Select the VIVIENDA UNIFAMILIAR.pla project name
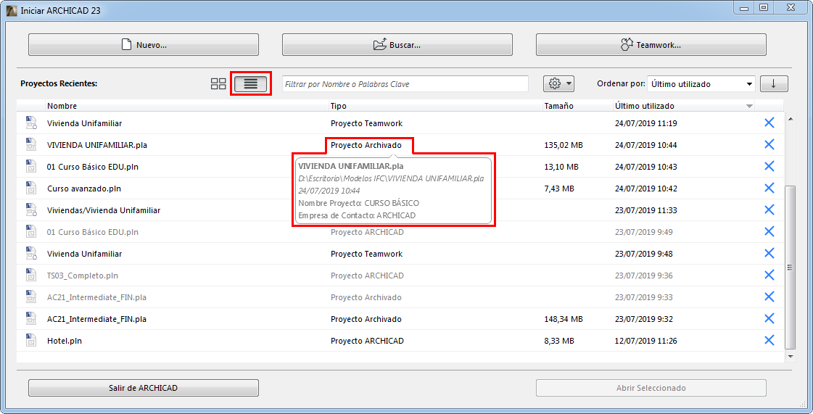The height and width of the screenshot is (414, 813). pyautogui.click(x=97, y=146)
